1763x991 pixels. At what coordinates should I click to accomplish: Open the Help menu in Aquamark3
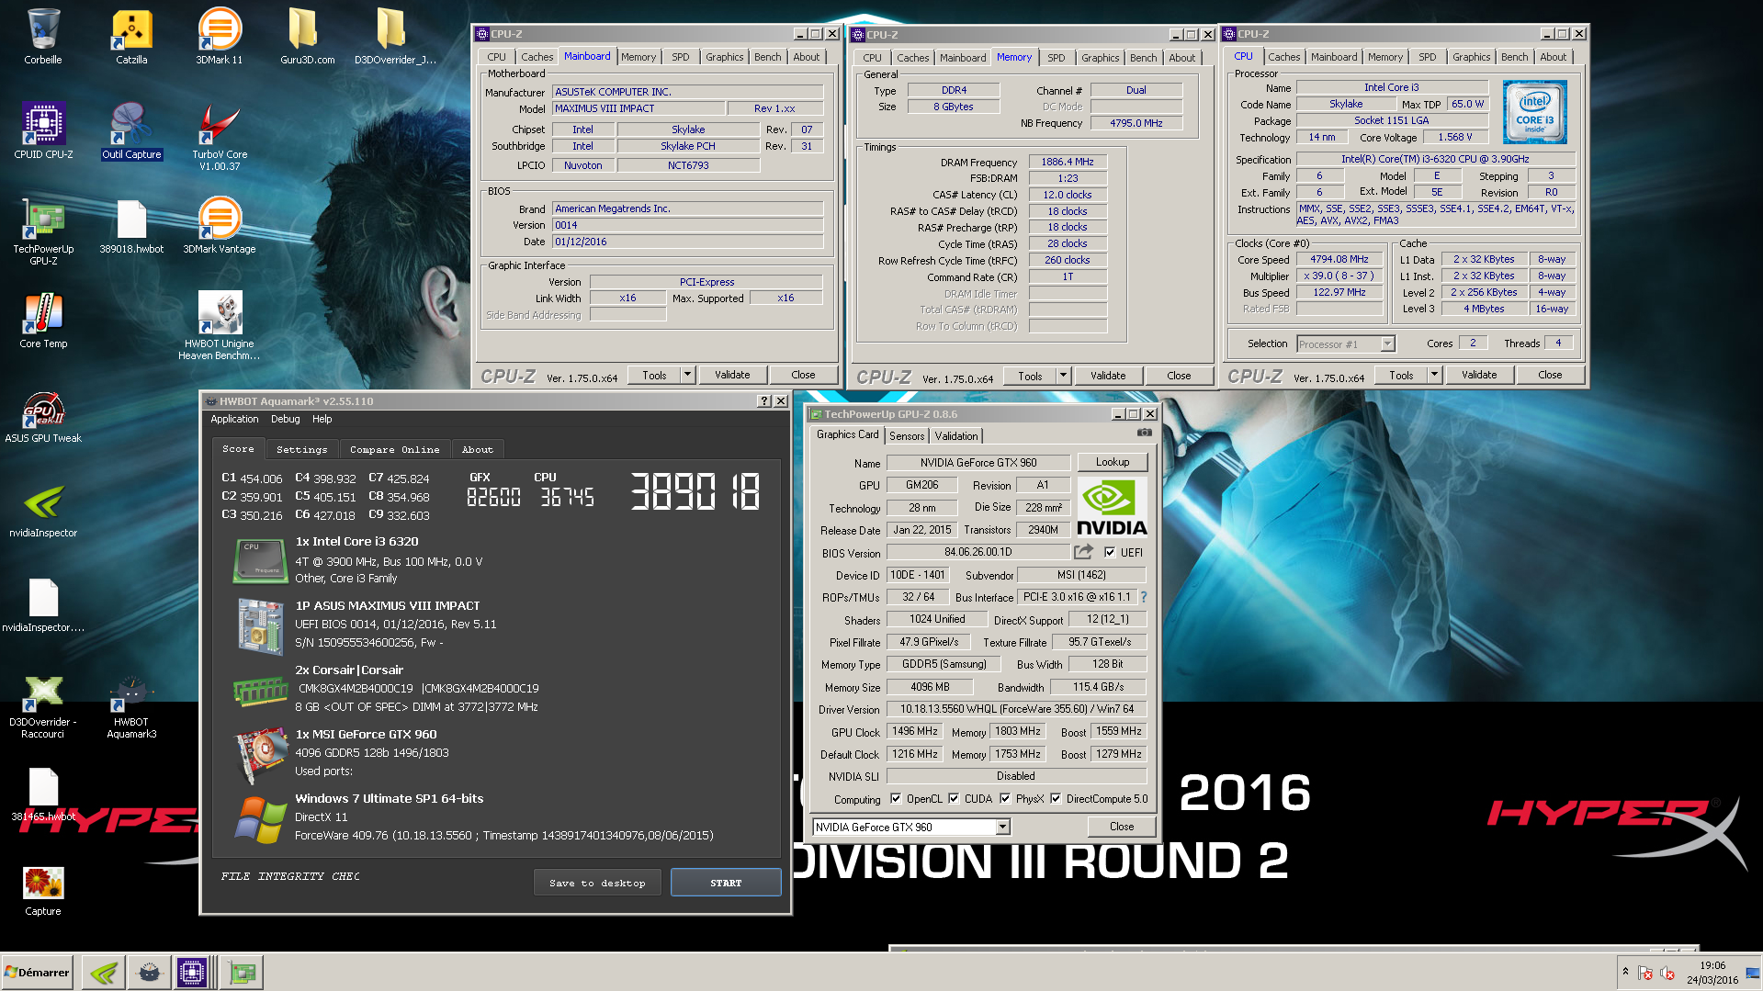[x=322, y=419]
